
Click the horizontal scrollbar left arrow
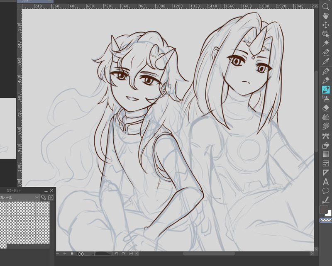[x=137, y=254]
